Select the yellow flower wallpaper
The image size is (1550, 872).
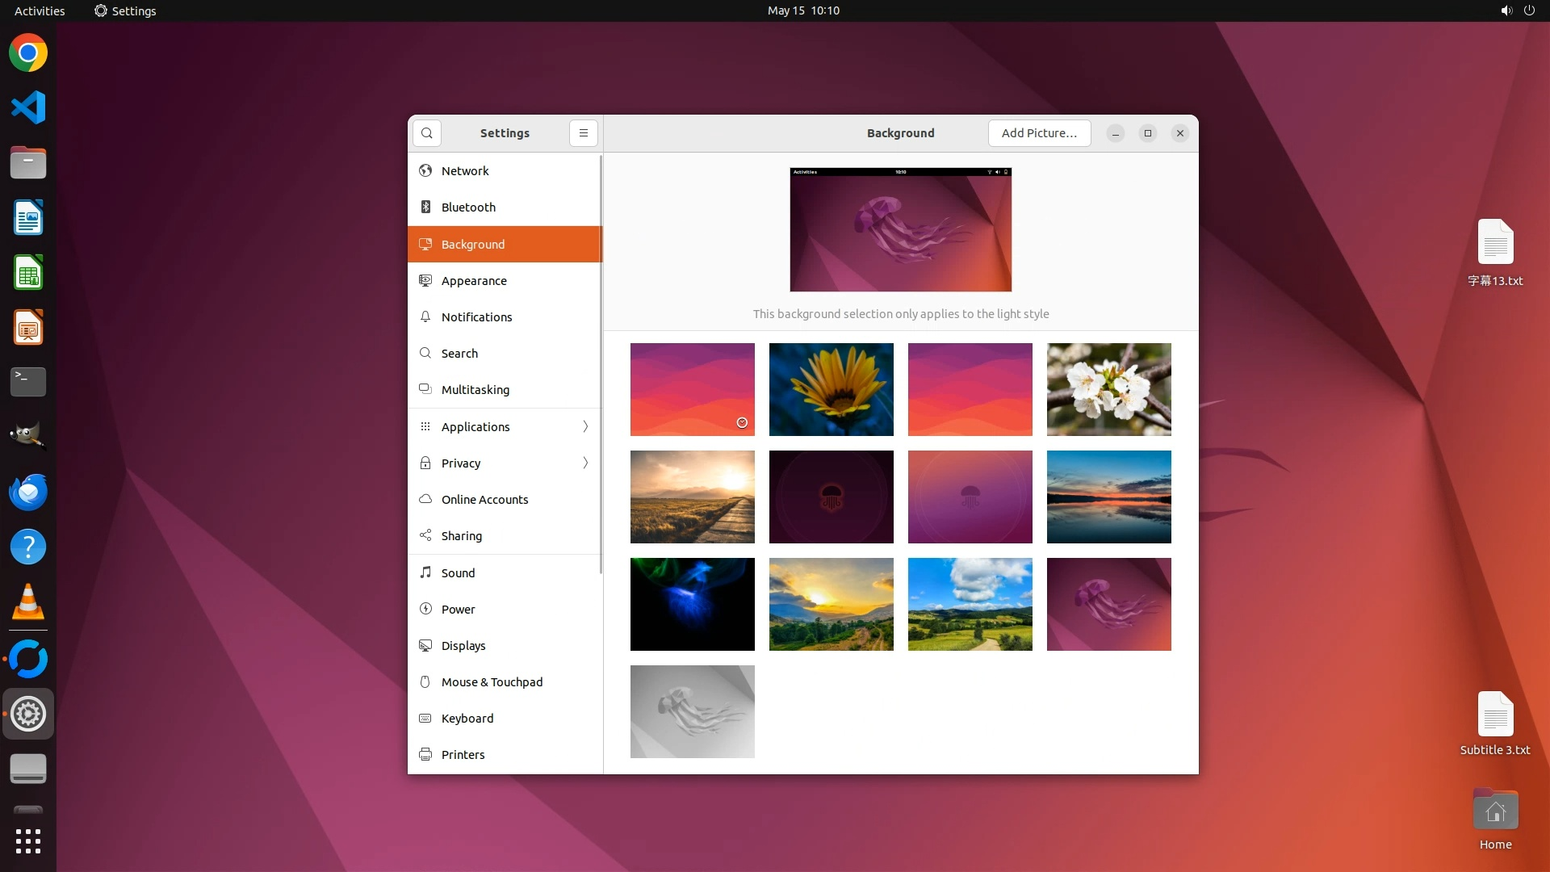[831, 389]
